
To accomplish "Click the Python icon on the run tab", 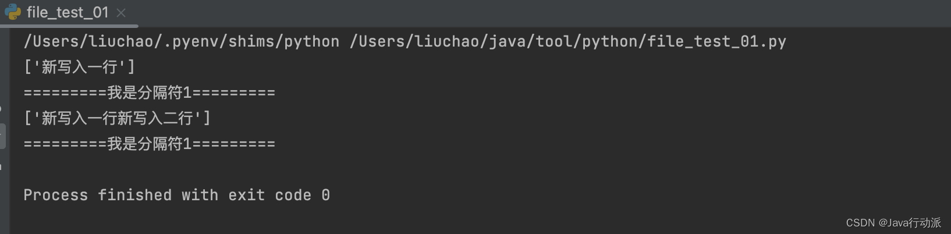I will (13, 12).
